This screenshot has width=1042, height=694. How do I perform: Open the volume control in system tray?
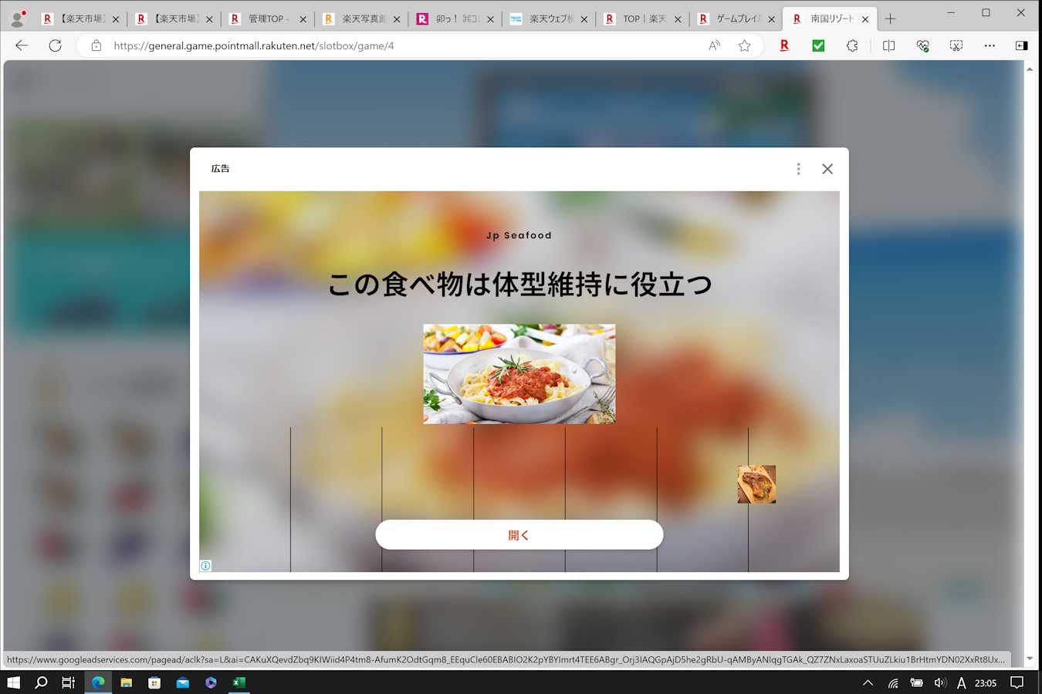tap(939, 682)
